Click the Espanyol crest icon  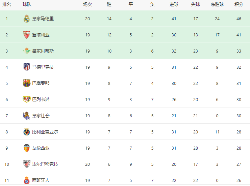click(x=27, y=180)
